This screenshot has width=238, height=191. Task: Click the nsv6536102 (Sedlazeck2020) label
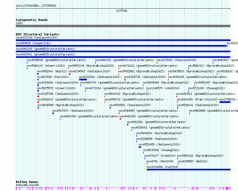tap(198, 105)
